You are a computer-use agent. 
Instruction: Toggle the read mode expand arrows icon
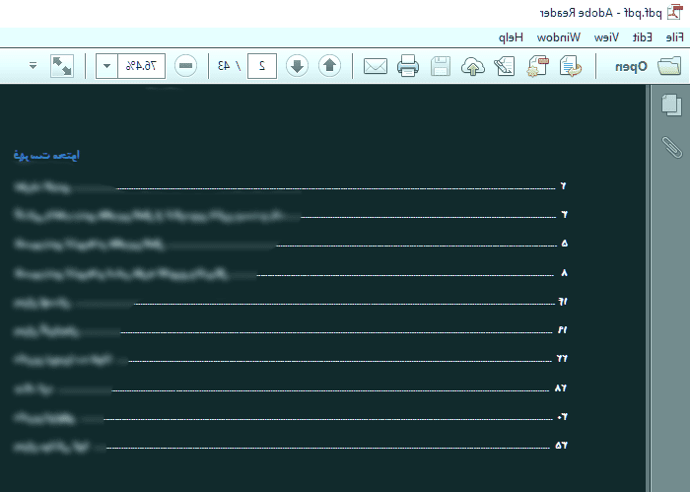[62, 66]
